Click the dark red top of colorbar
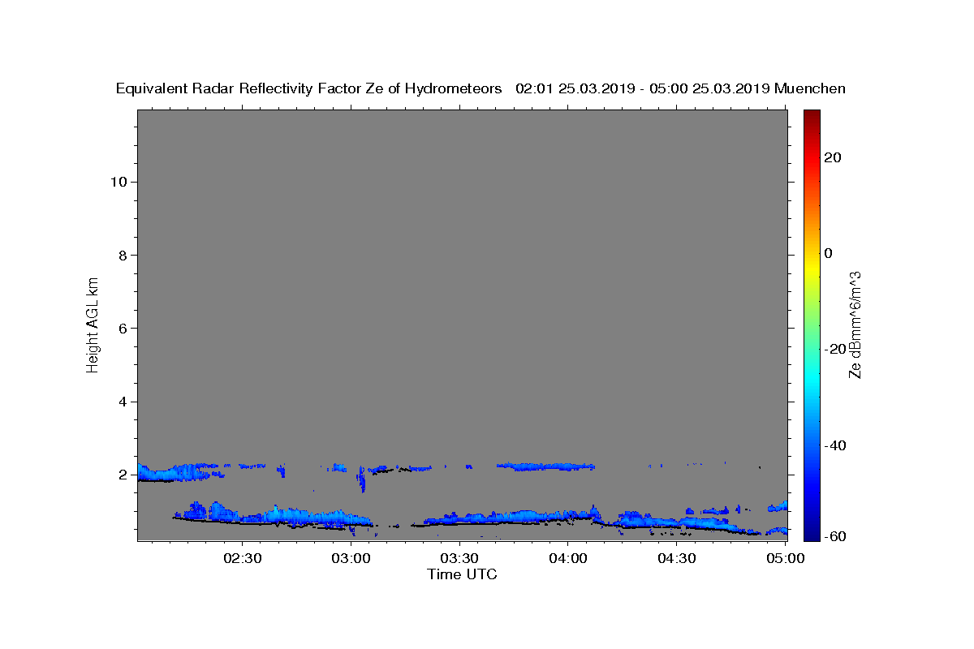974x649 pixels. click(812, 116)
